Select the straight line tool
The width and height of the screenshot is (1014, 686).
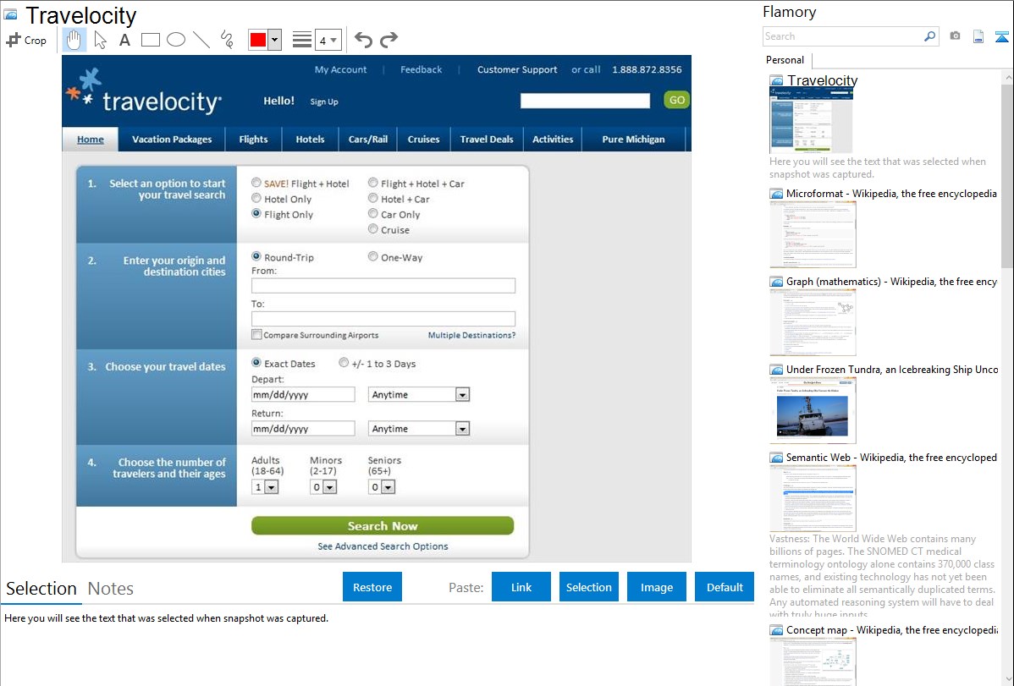coord(201,40)
